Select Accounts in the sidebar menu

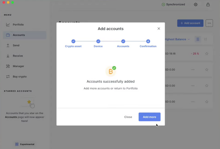pyautogui.click(x=24, y=35)
